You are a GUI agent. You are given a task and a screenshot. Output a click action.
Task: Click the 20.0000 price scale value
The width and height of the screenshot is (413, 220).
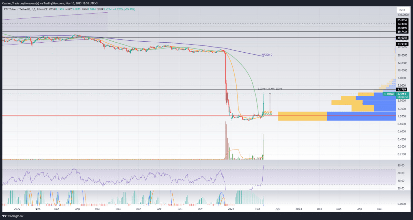[x=403, y=55]
